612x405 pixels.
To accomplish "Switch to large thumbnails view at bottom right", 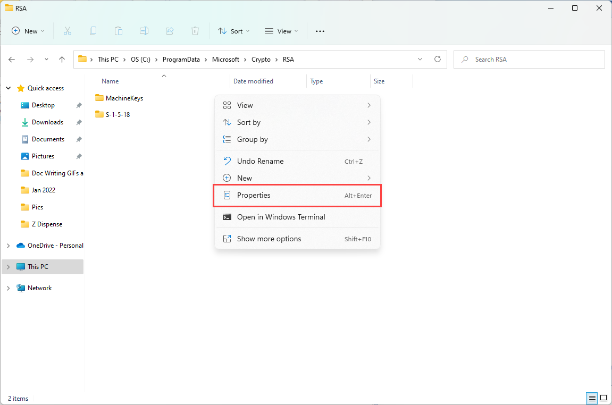I will 603,398.
